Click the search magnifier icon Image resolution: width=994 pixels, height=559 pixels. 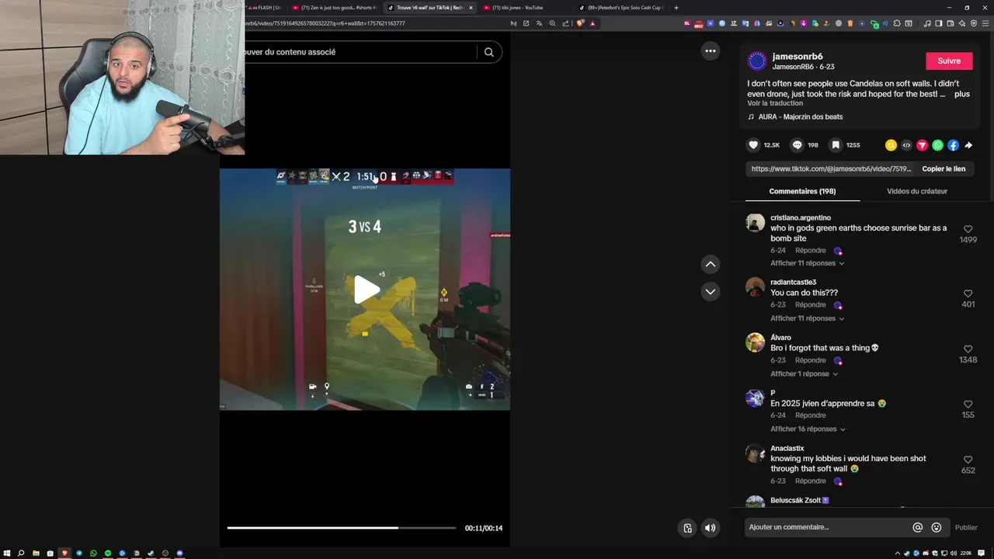pyautogui.click(x=488, y=52)
